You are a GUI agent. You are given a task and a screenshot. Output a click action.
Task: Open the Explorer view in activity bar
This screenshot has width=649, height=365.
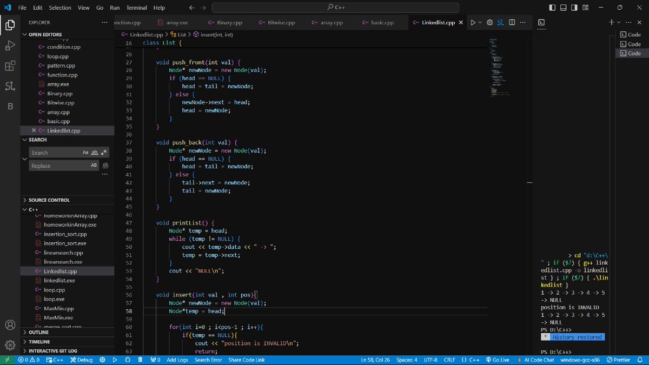10,24
